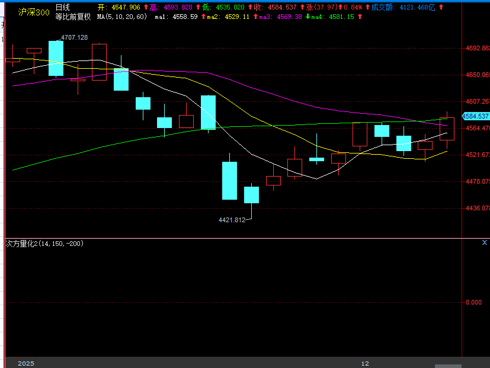Viewport: 490px width, 368px height.
Task: Select the latest red candlestick on chart
Action: coord(447,129)
